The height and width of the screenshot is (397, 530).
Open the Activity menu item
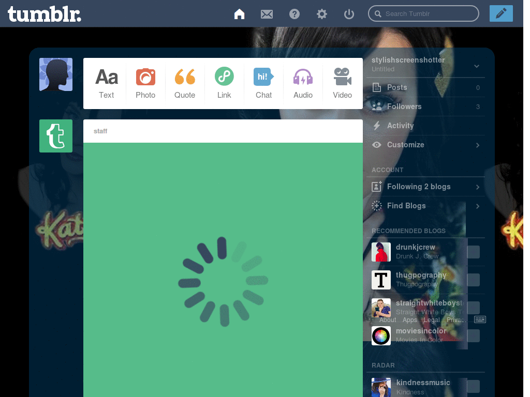(425, 126)
